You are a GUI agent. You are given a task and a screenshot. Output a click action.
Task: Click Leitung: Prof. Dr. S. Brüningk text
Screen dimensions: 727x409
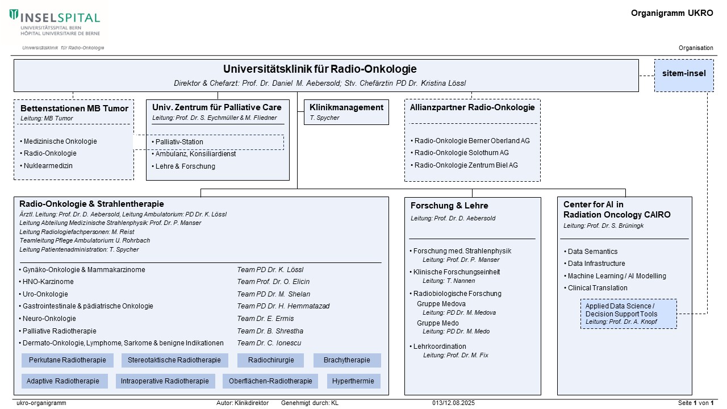click(x=603, y=226)
